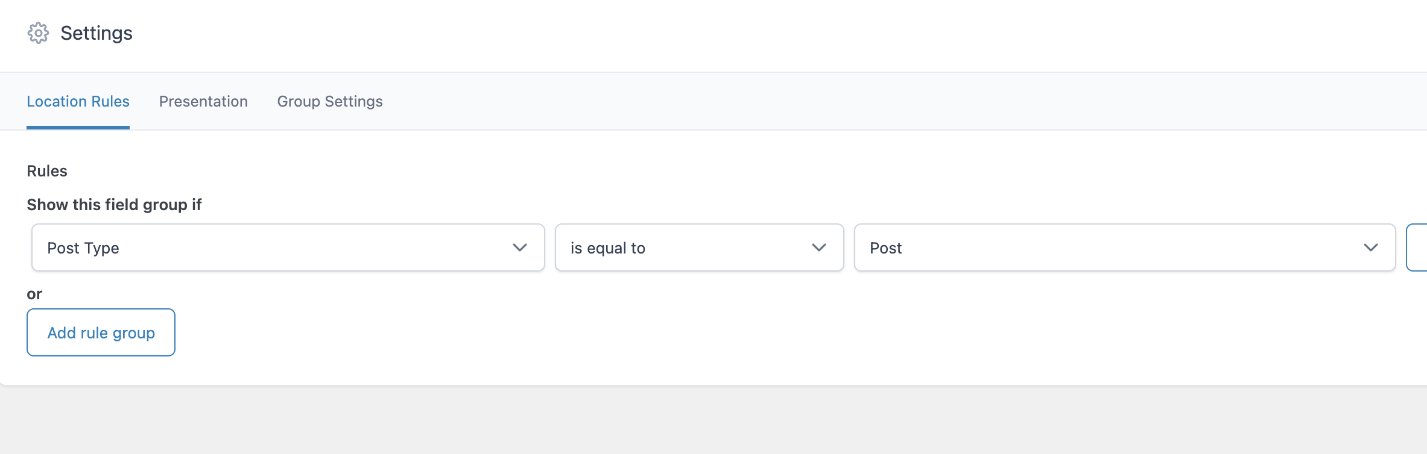The height and width of the screenshot is (454, 1427).
Task: Click the blue underline below Location Rules
Action: coord(78,127)
